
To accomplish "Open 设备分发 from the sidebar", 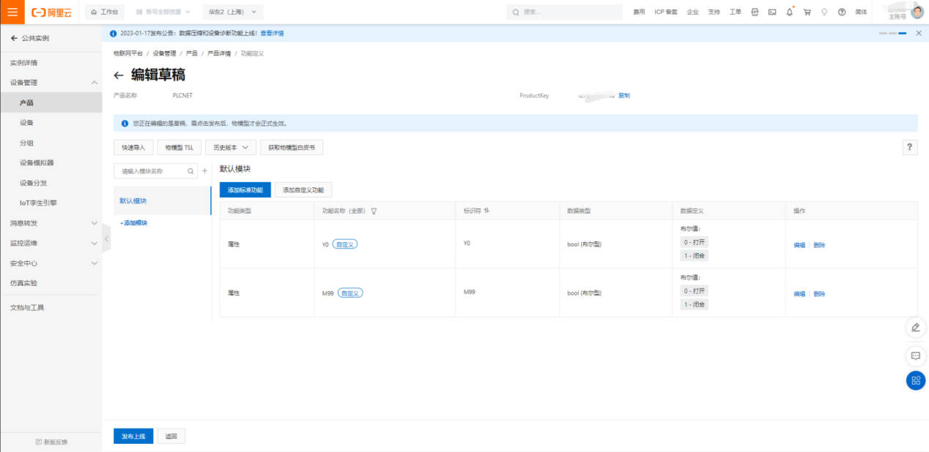I will pyautogui.click(x=34, y=183).
